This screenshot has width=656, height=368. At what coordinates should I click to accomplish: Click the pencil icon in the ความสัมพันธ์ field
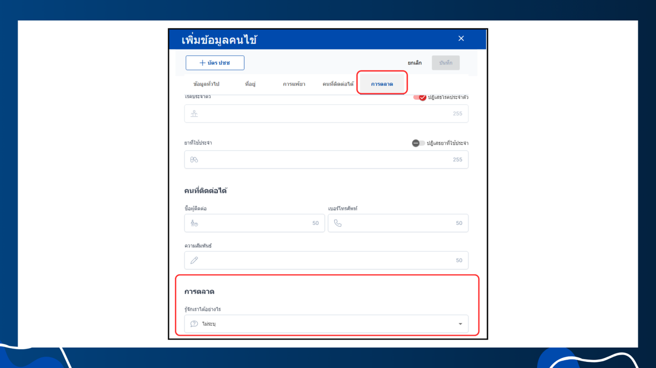(194, 260)
